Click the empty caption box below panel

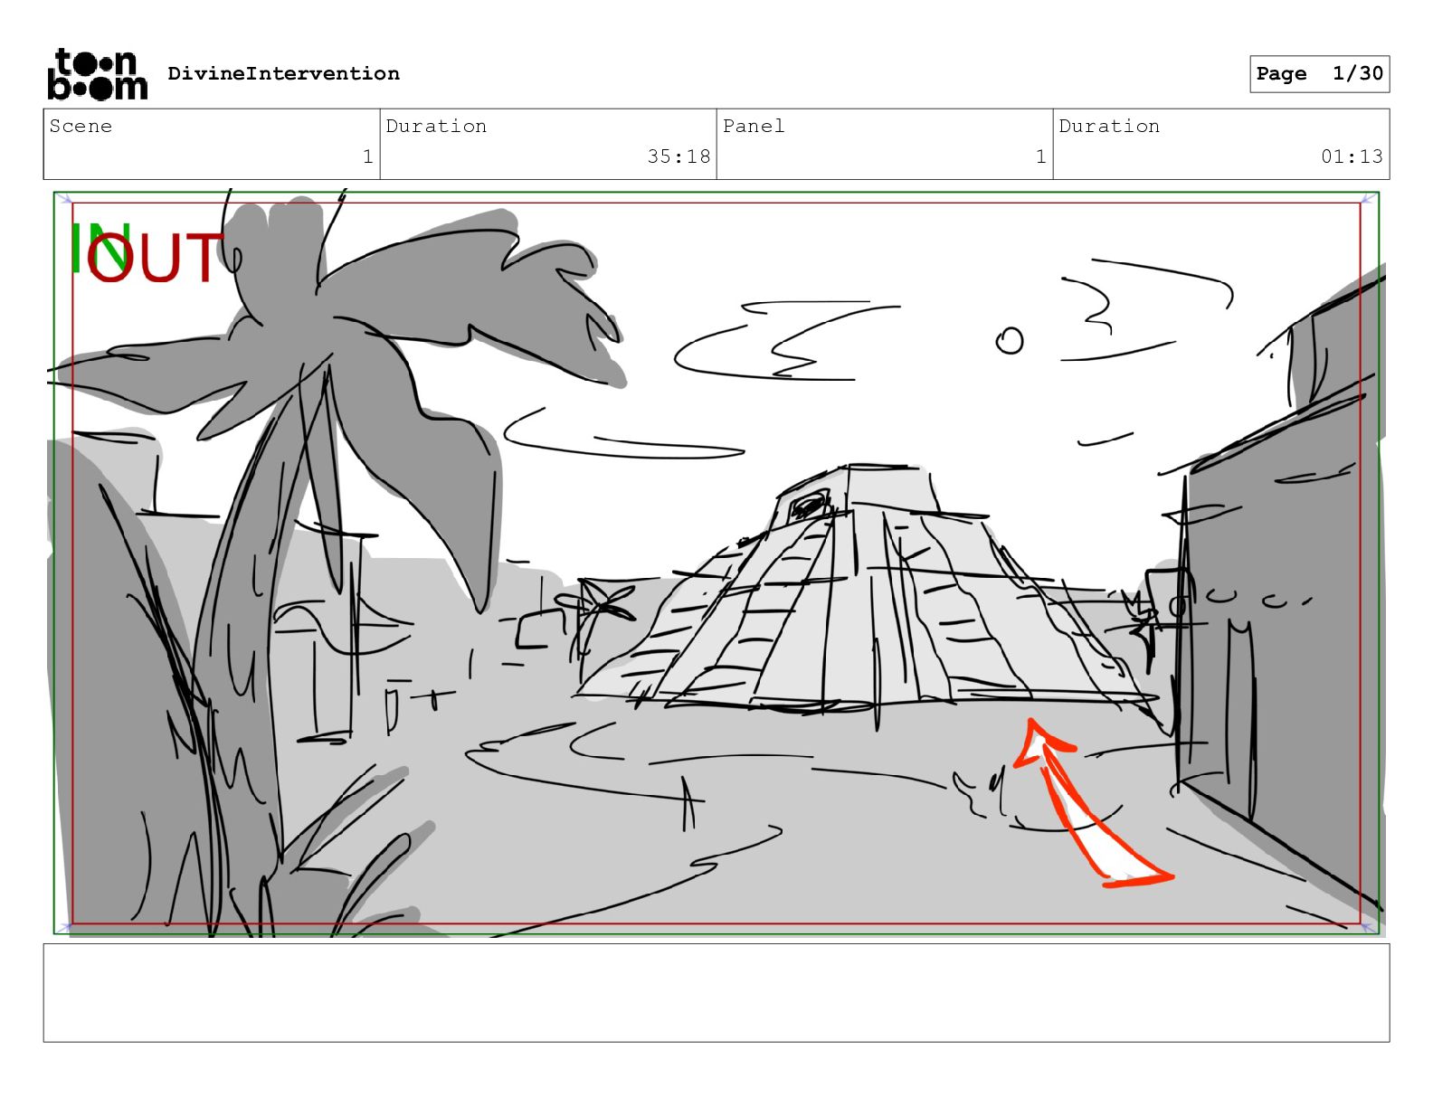(x=716, y=993)
